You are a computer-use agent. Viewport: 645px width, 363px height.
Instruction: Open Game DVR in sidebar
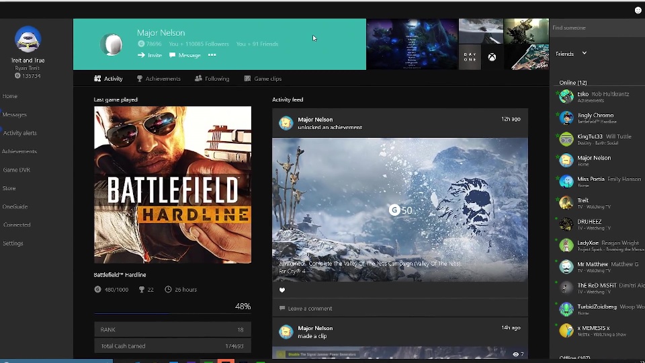pyautogui.click(x=16, y=169)
